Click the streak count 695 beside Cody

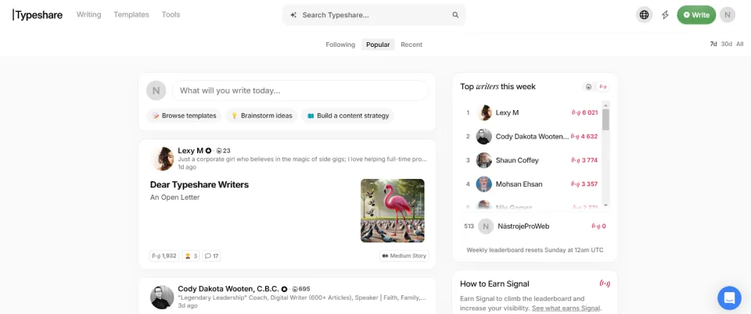click(301, 289)
